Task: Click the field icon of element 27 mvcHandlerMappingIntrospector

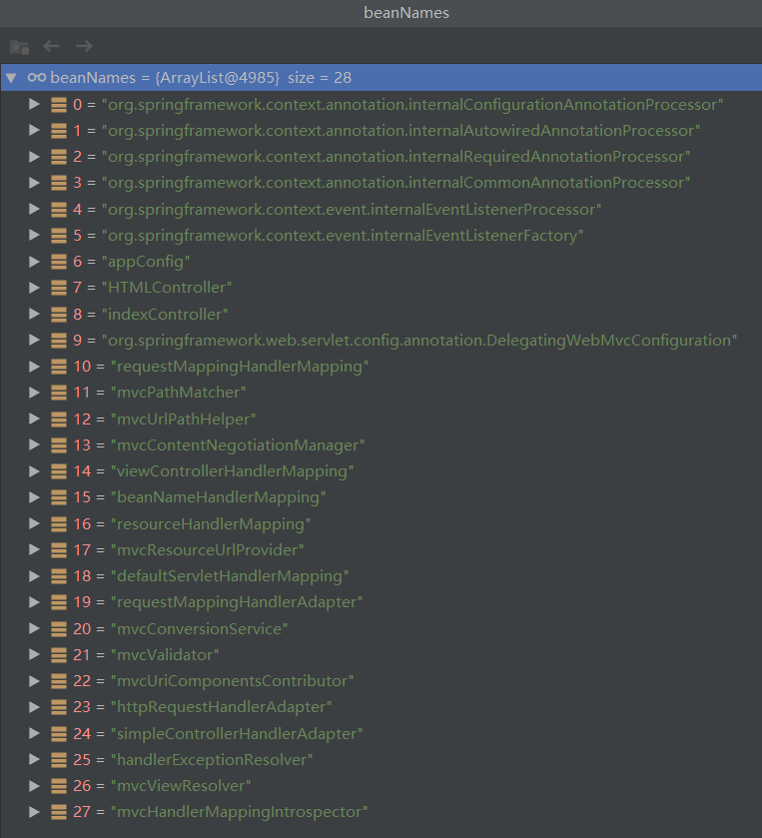Action: [58, 812]
